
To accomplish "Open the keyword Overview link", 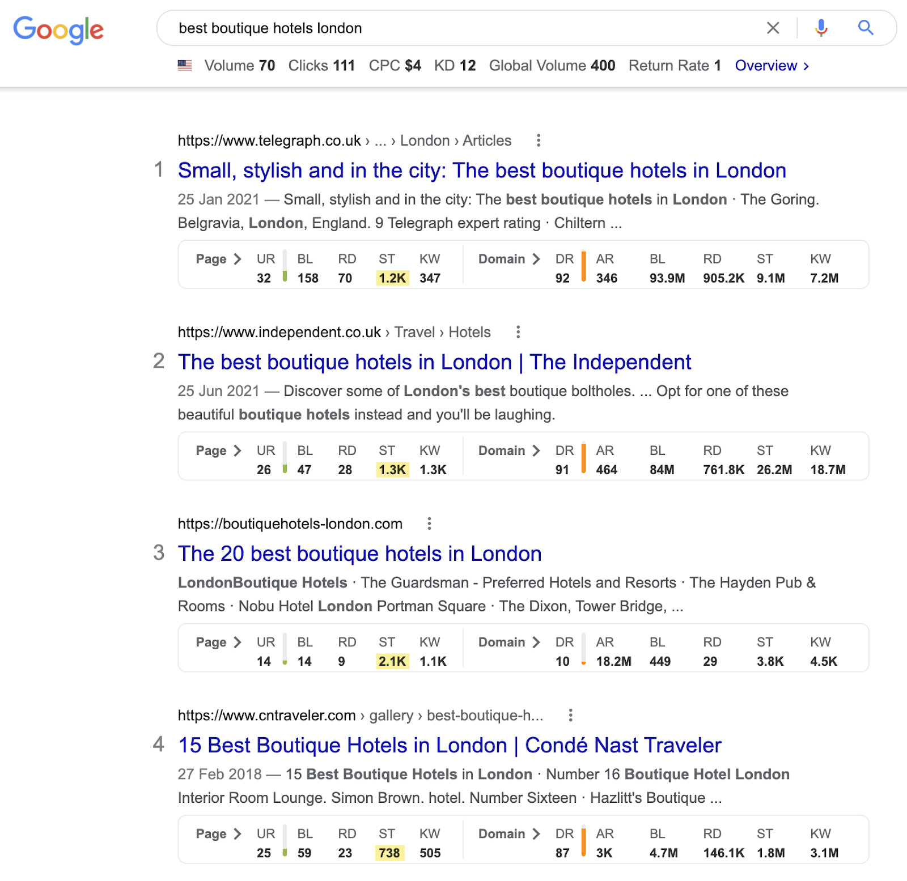I will pyautogui.click(x=771, y=66).
